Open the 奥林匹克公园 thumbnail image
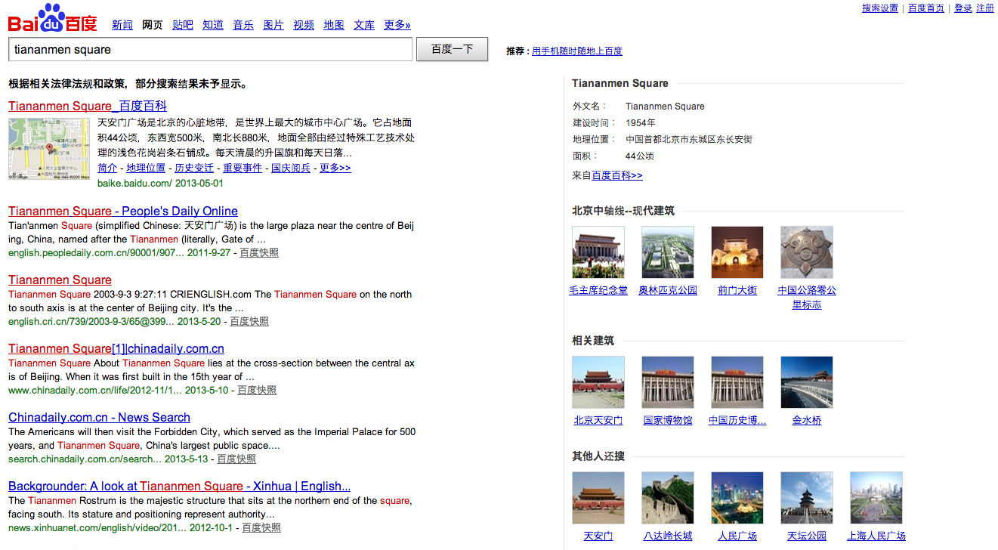The image size is (998, 550). 668,252
